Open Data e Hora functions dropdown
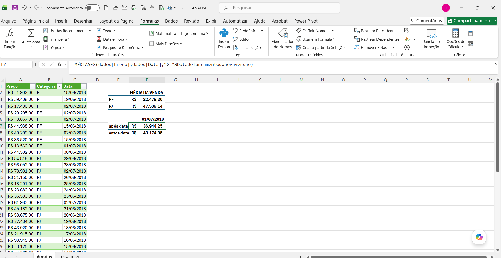Screen dimensions: 501x258 click(x=112, y=39)
